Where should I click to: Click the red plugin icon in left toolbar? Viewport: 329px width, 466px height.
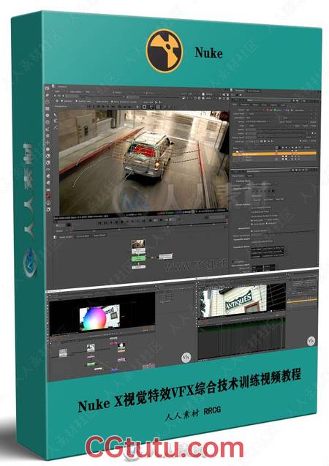point(48,196)
